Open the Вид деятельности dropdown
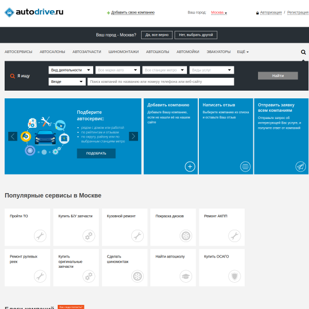This screenshot has height=309, width=309. tap(71, 70)
